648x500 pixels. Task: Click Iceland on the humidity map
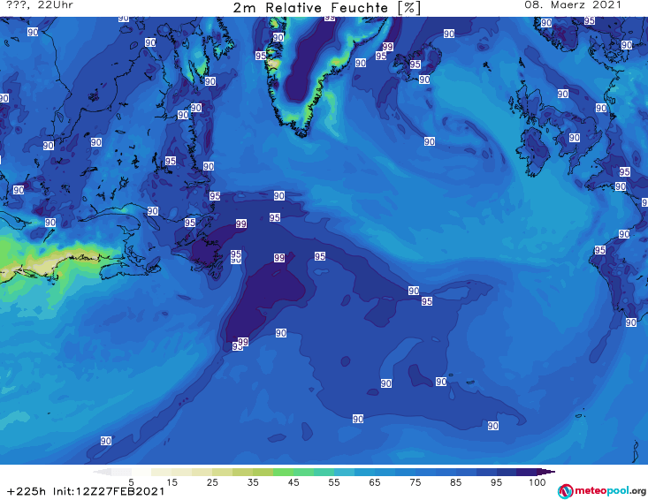416,61
